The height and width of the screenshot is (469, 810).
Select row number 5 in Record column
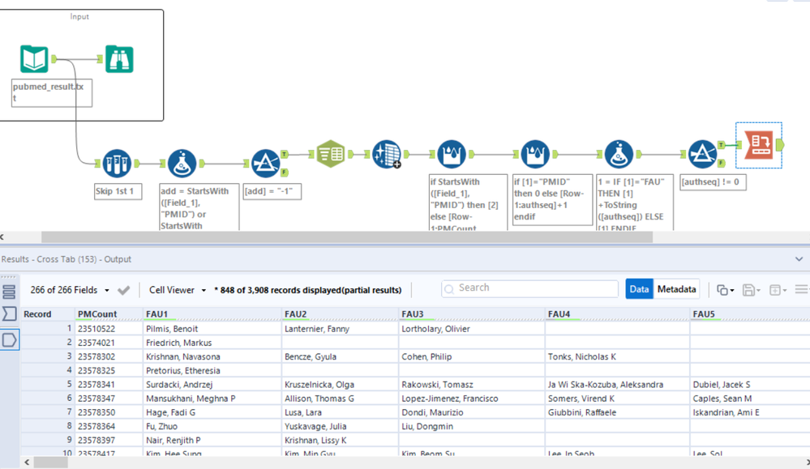(48, 385)
